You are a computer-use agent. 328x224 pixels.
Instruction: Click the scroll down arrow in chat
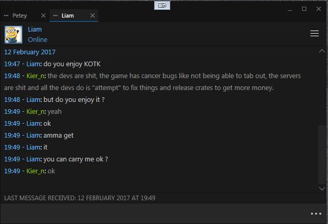322,188
